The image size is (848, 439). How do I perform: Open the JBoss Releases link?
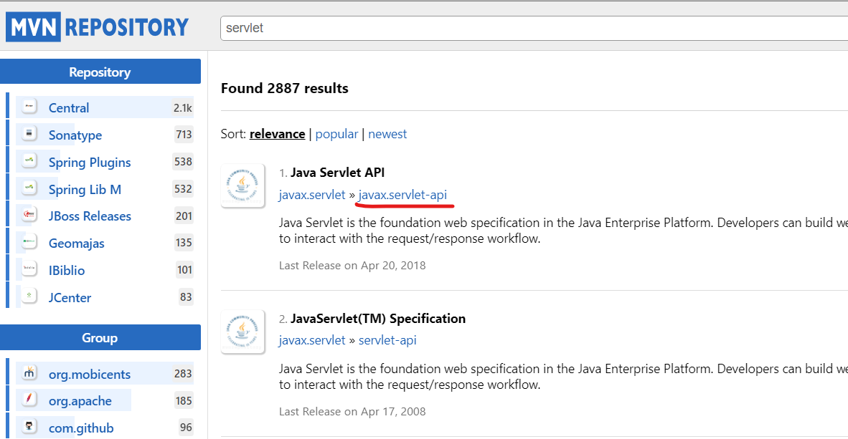tap(90, 216)
